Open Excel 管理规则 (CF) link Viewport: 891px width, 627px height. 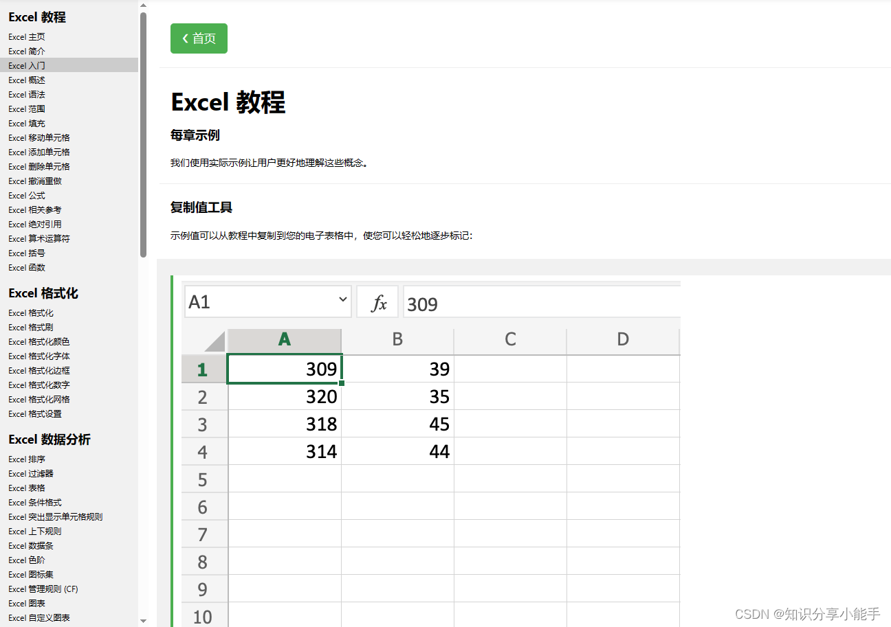click(43, 589)
